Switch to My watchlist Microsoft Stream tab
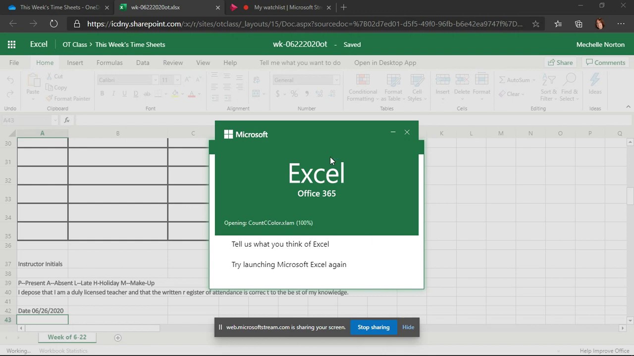Viewport: 634px width, 356px height. (x=280, y=7)
